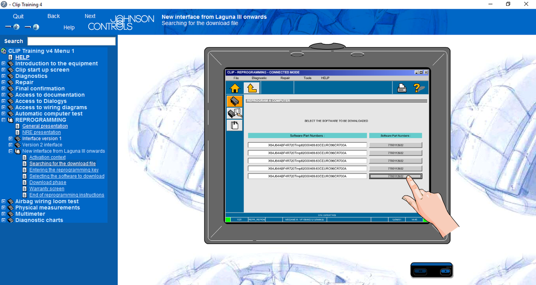Expand the Access to documentation node

coord(4,95)
